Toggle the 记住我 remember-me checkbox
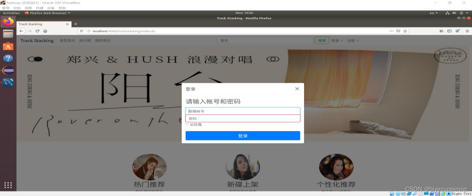 (x=187, y=124)
